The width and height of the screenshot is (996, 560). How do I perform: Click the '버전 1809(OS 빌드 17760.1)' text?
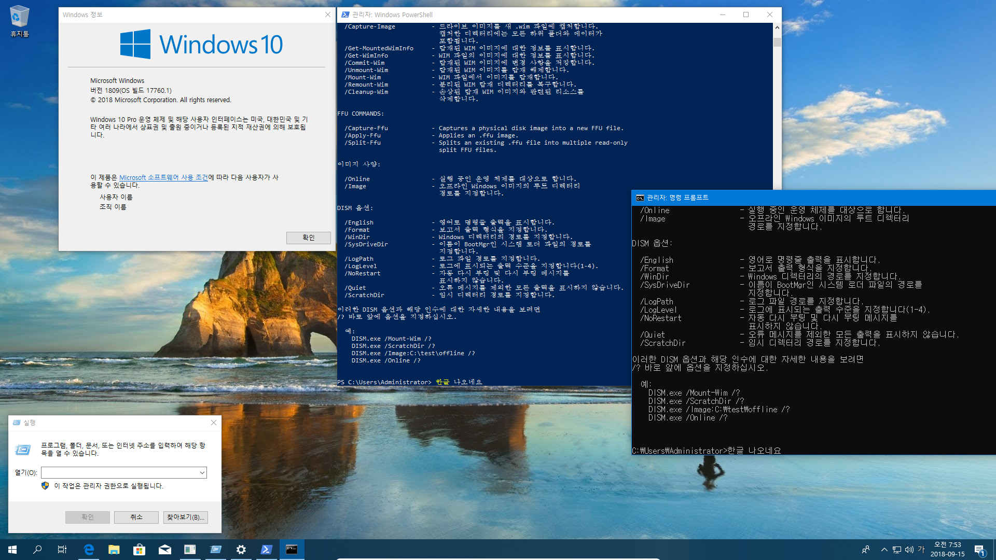[x=131, y=90]
